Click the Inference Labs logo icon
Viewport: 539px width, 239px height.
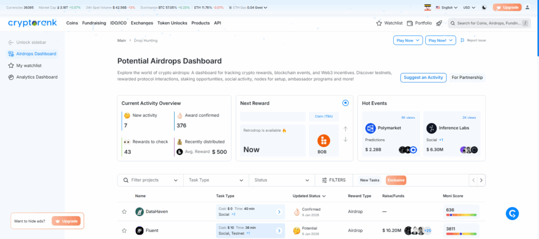coord(432,128)
